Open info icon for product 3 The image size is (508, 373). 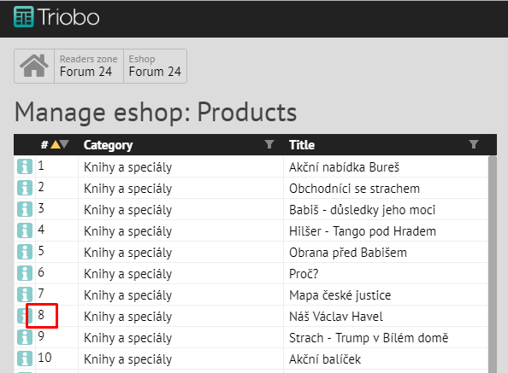25,209
